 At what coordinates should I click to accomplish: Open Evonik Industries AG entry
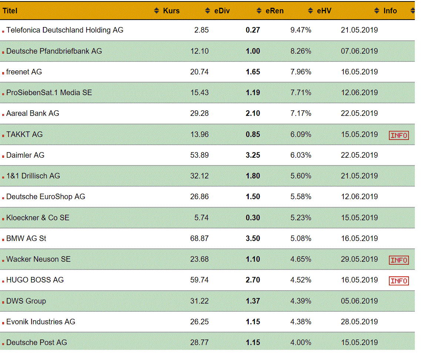(x=41, y=321)
